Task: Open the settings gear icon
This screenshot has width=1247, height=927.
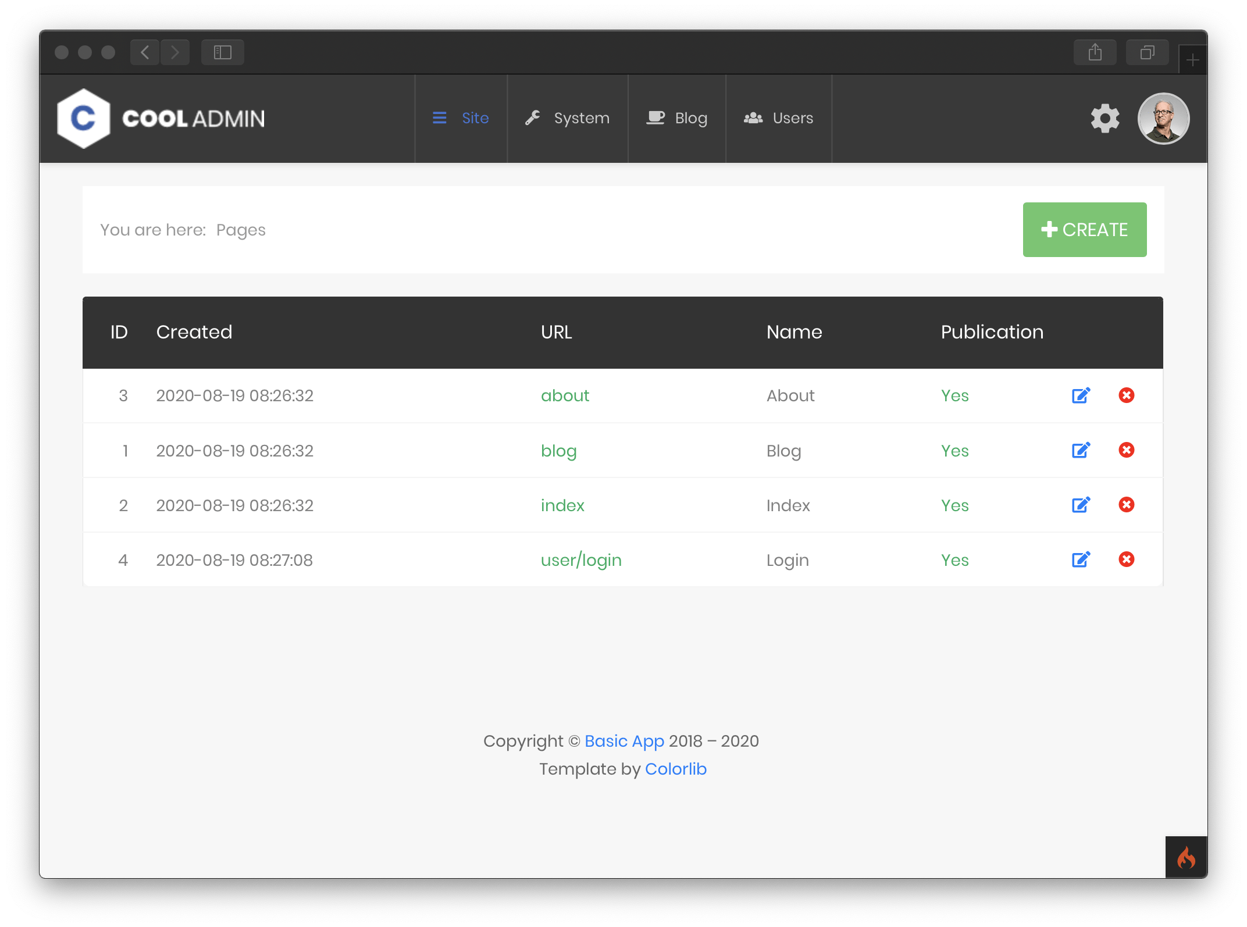Action: (x=1105, y=118)
